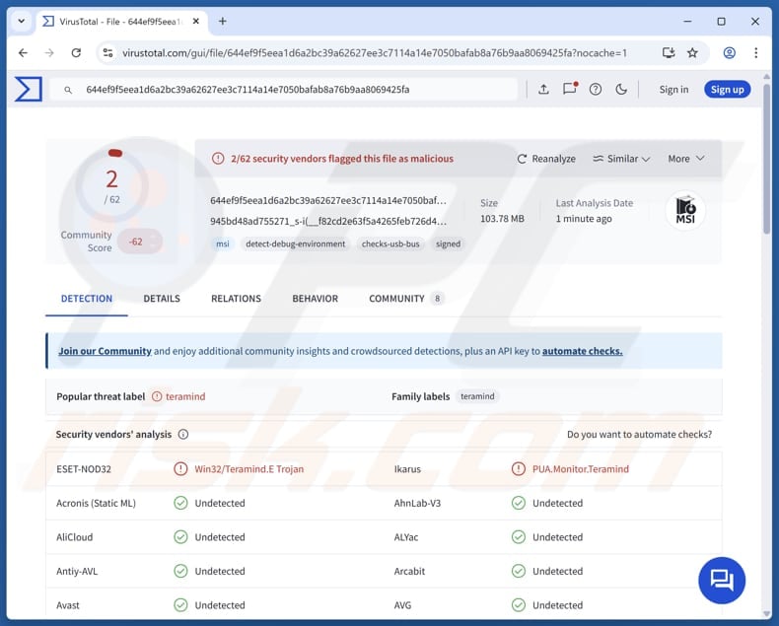Click the browser back arrow

click(x=23, y=52)
